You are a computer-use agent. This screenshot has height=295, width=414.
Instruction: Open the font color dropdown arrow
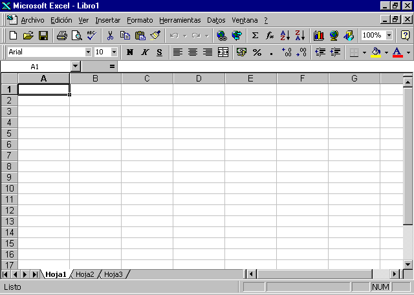point(408,52)
